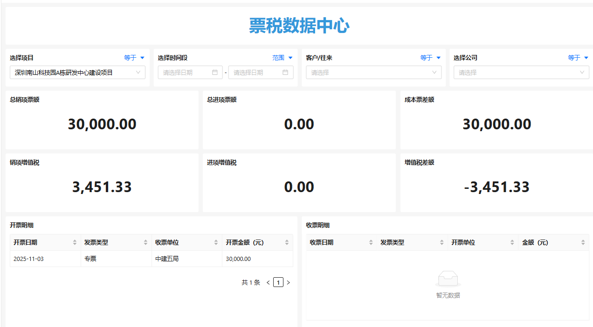Image resolution: width=593 pixels, height=327 pixels.
Task: Sort the 收票日期 column in 收票明细
Action: (x=371, y=242)
